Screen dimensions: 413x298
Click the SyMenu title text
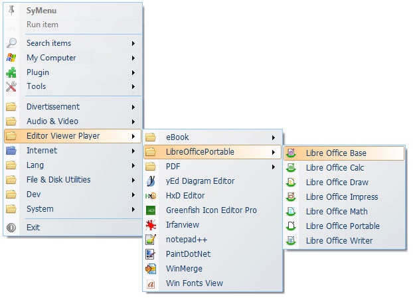41,11
